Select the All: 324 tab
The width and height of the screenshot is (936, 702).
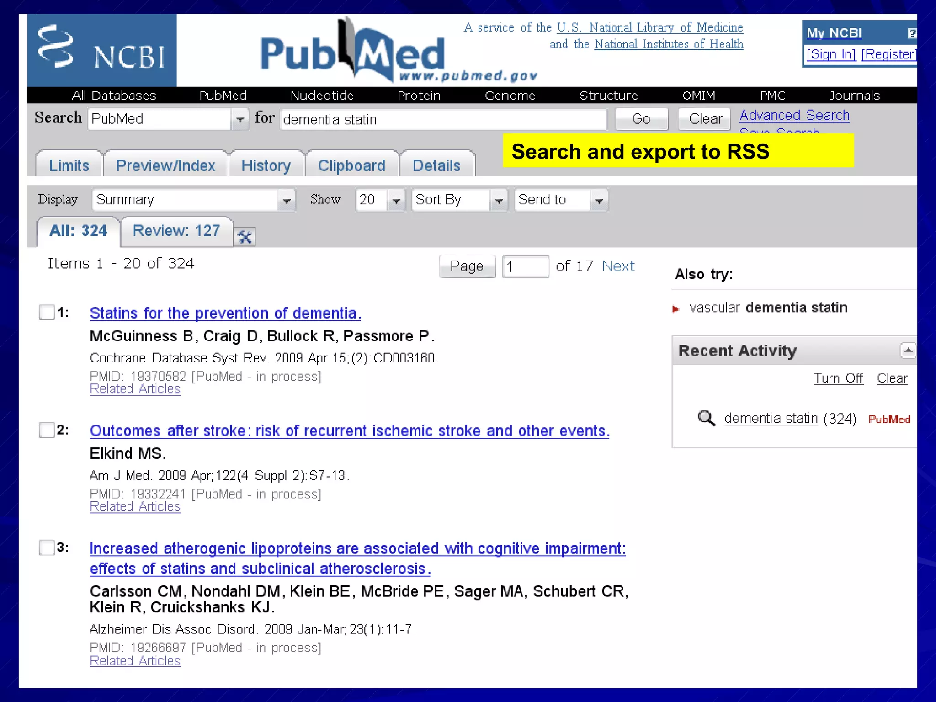point(78,231)
